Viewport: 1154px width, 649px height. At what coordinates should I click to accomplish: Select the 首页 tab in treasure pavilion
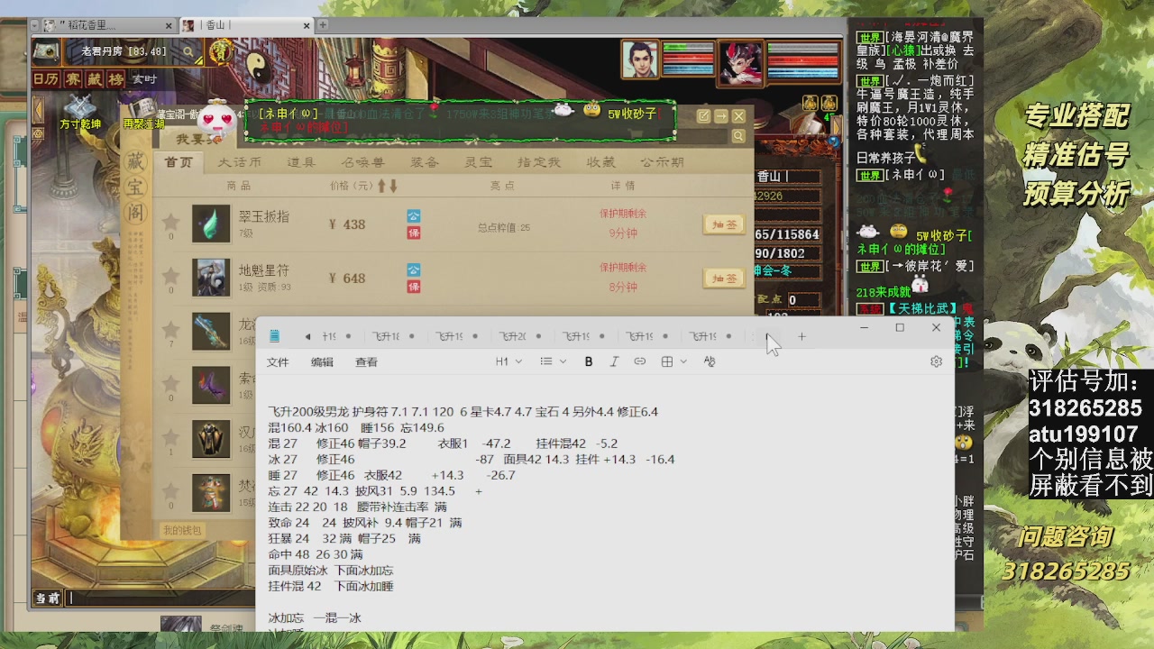(x=179, y=162)
